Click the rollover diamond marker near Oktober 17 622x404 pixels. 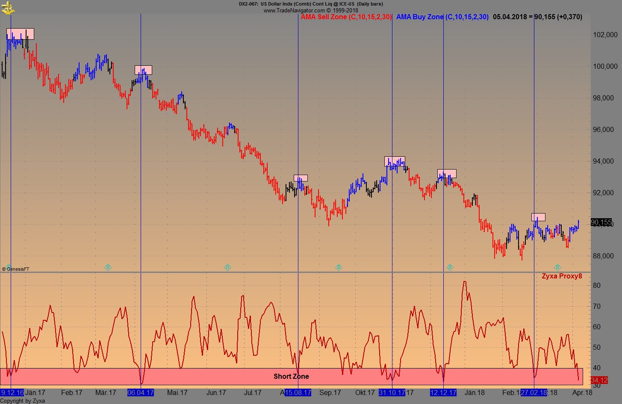(x=339, y=267)
